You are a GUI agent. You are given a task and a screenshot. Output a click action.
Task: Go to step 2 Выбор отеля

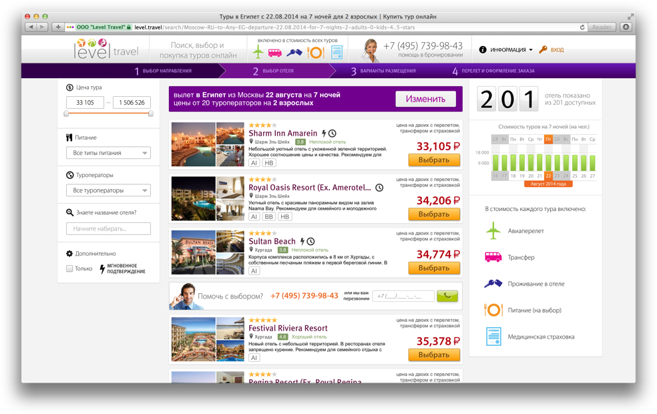[x=273, y=71]
